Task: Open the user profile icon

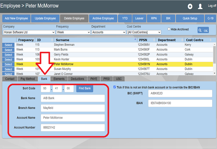Action: [x=200, y=6]
